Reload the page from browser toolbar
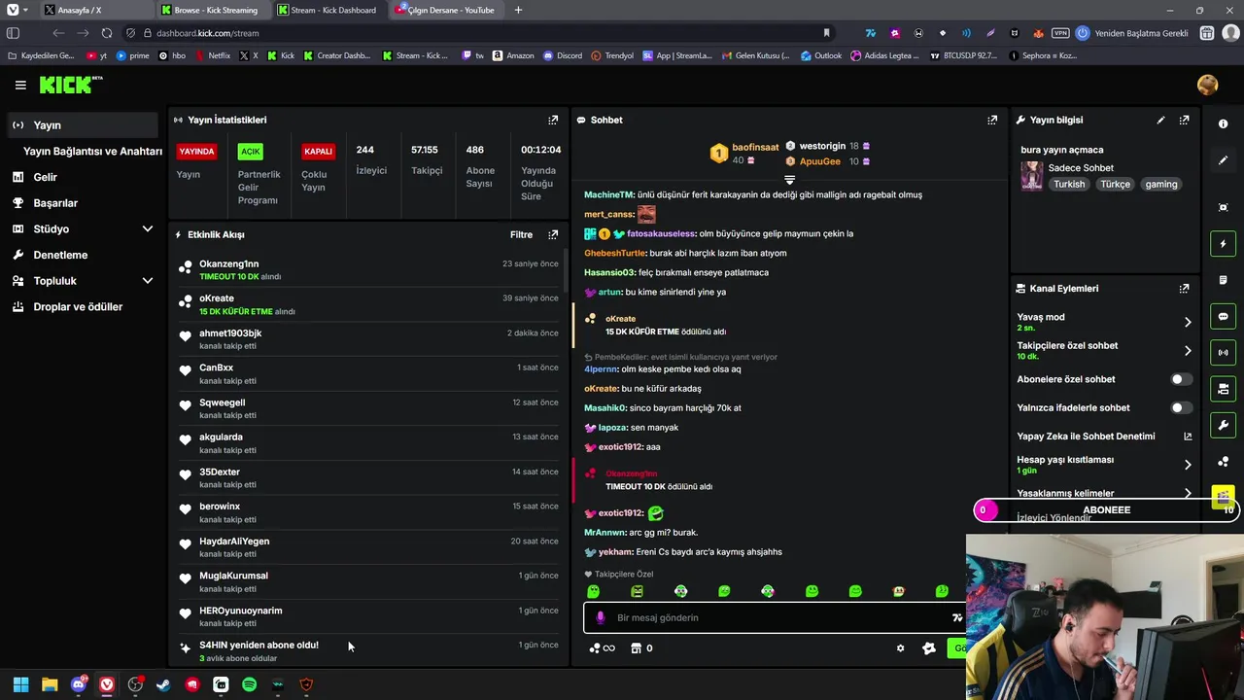Viewport: 1244px width, 700px height. coord(106,33)
